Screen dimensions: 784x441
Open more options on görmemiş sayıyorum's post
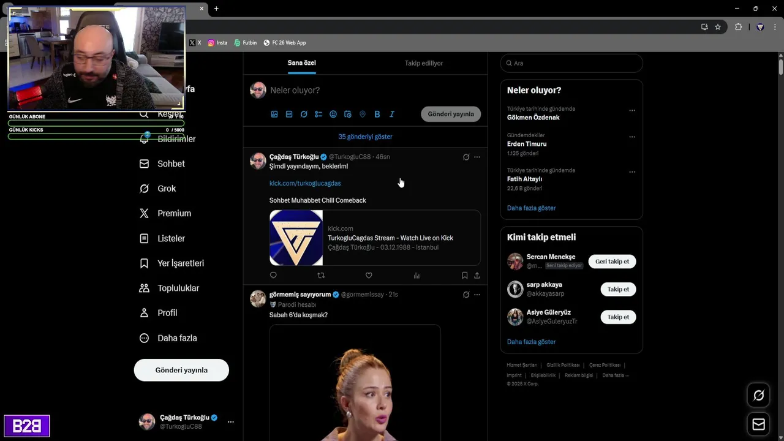coord(477,295)
